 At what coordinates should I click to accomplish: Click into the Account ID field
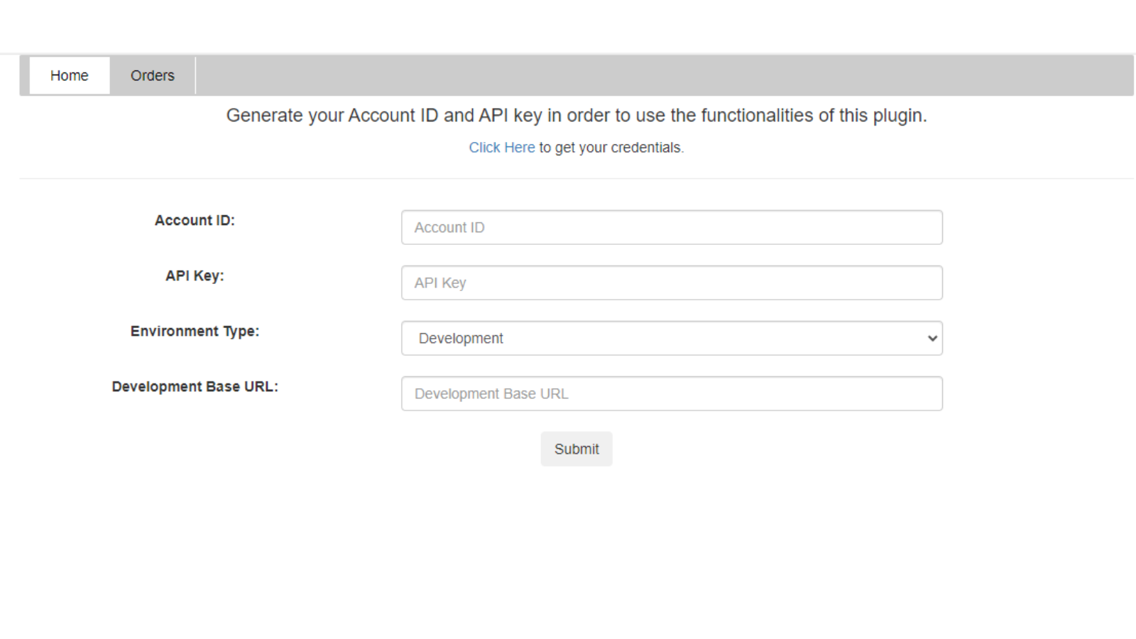point(672,227)
